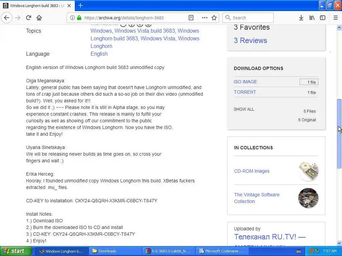
Task: Click scrollbar up arrow at top
Action: coord(339,27)
